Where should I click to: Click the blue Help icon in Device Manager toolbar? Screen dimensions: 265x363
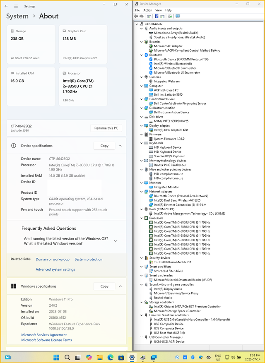click(157, 17)
